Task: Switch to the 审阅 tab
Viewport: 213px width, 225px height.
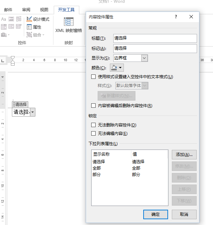Action: [x=26, y=10]
